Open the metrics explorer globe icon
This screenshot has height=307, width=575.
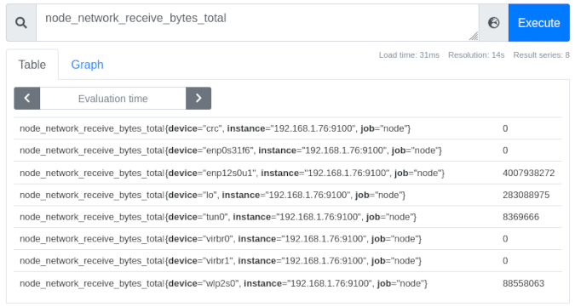pyautogui.click(x=493, y=23)
